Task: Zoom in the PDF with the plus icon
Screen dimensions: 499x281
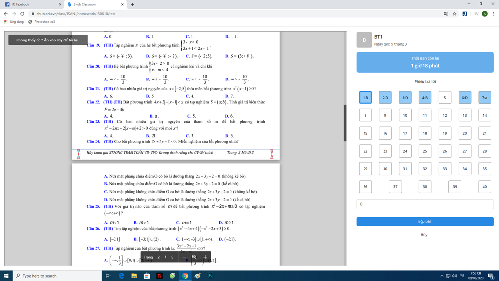Action: click(x=205, y=257)
